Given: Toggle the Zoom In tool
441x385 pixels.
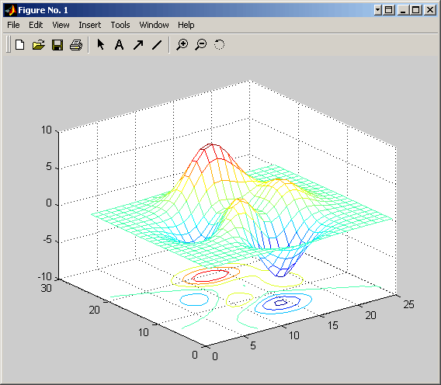Looking at the screenshot, I should (182, 45).
